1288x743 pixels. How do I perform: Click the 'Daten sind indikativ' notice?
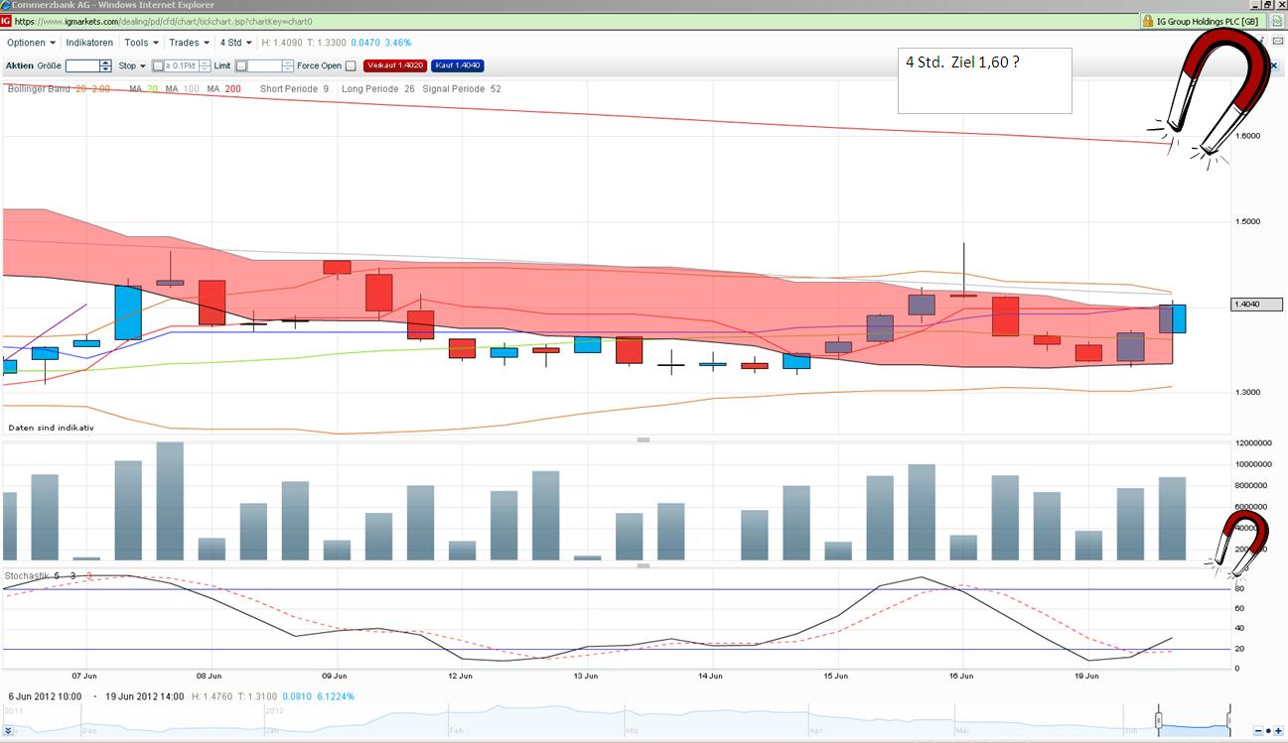pos(51,428)
